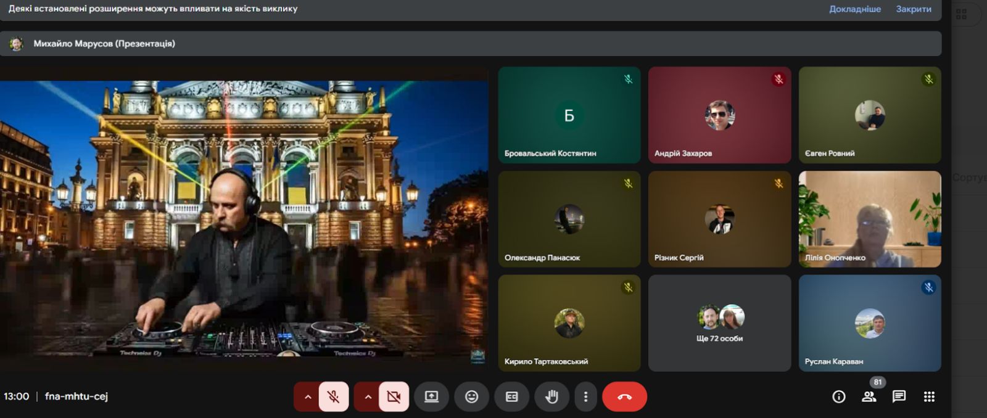Select the Ще 72 особи tile

(719, 323)
